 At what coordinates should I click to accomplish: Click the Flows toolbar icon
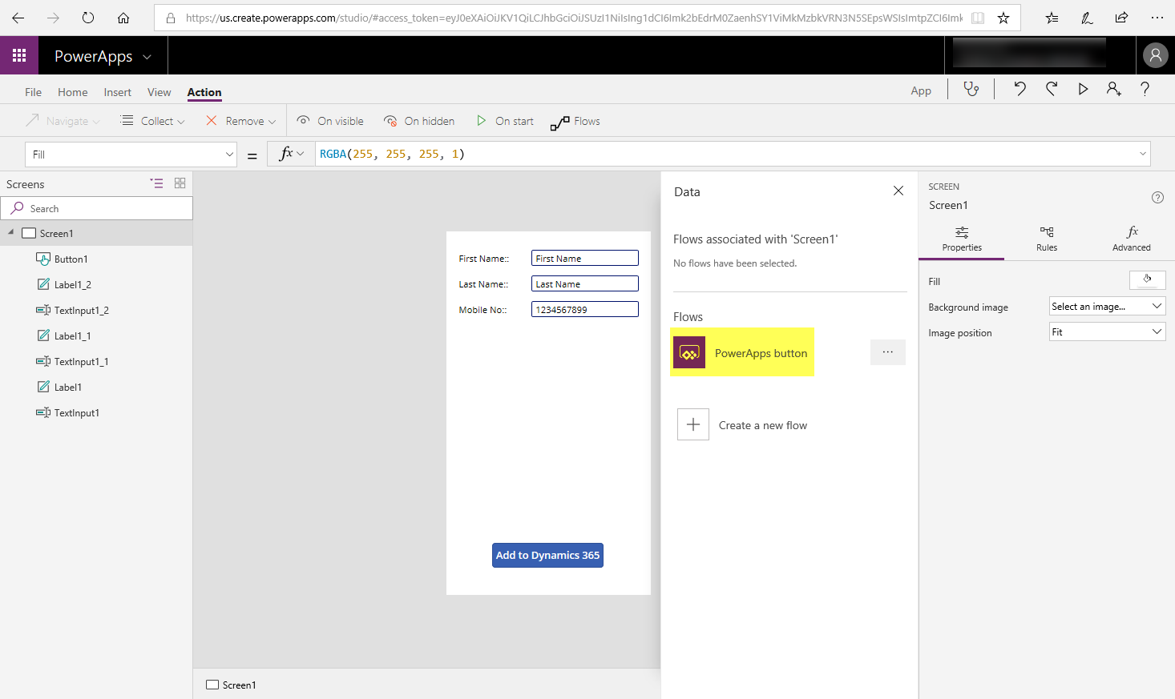560,123
